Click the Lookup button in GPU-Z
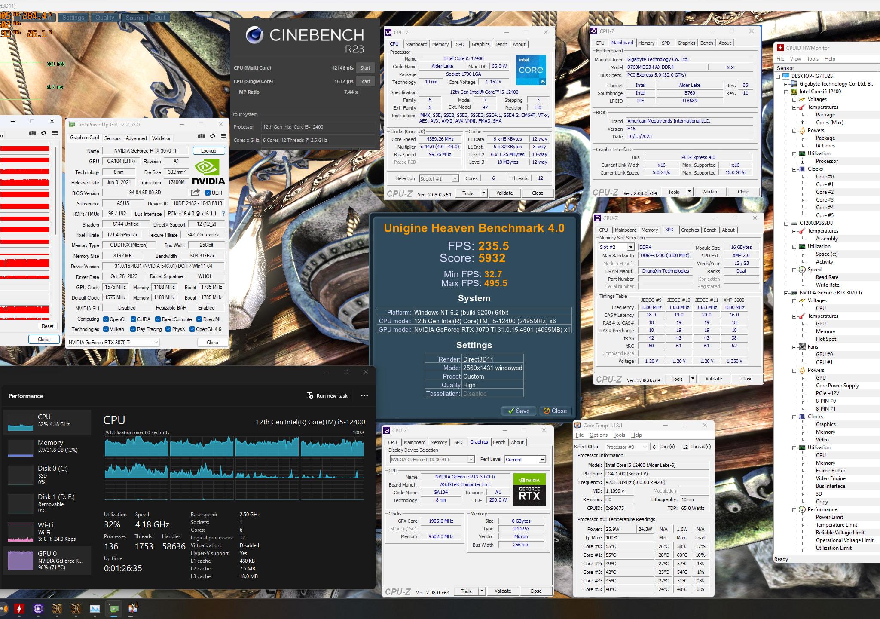880x619 pixels. [208, 151]
